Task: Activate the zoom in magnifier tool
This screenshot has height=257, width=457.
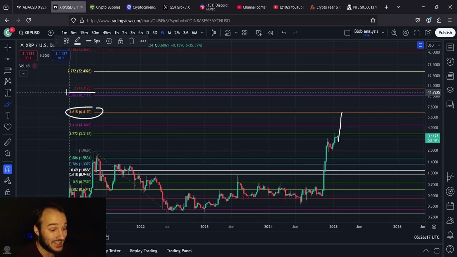Action: 8,153
